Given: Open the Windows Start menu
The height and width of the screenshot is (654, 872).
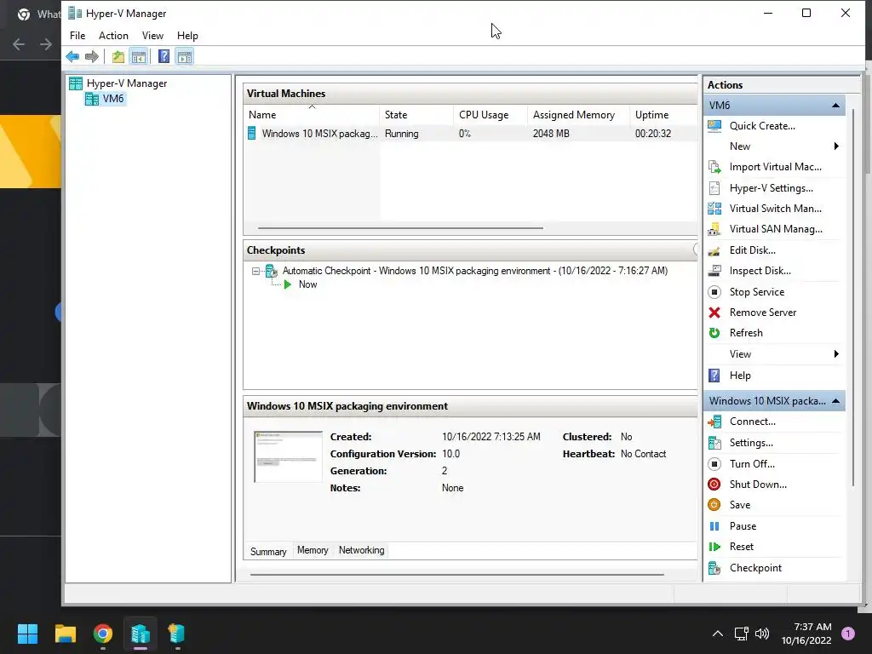Looking at the screenshot, I should 27,634.
